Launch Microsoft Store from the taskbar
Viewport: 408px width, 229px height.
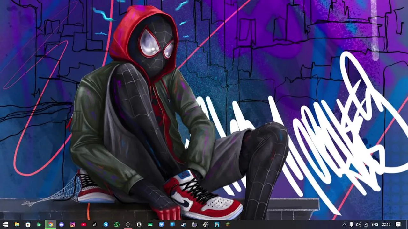click(x=28, y=225)
